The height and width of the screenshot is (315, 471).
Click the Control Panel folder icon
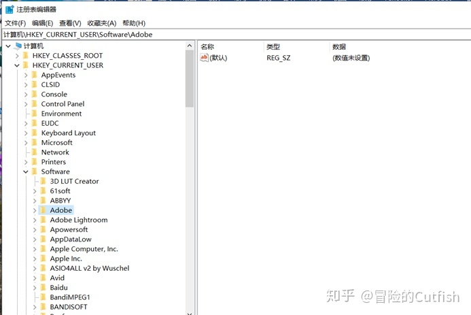(35, 103)
